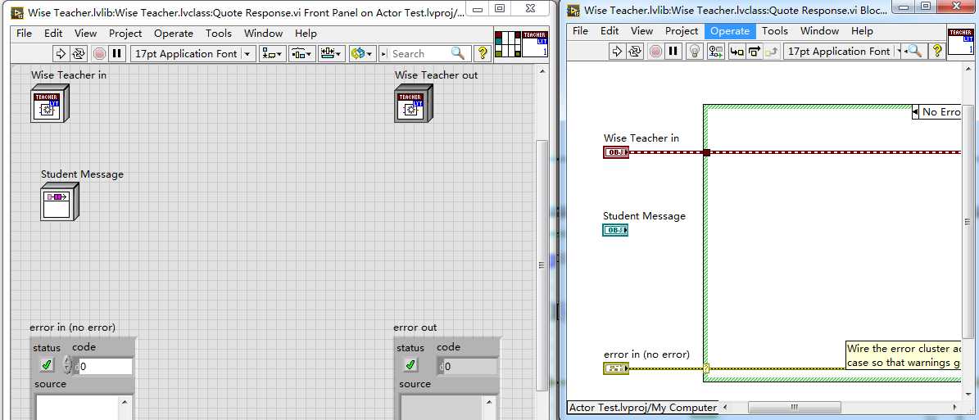Click Pause button in Front Panel toolbar
This screenshot has height=420, width=979.
(117, 54)
